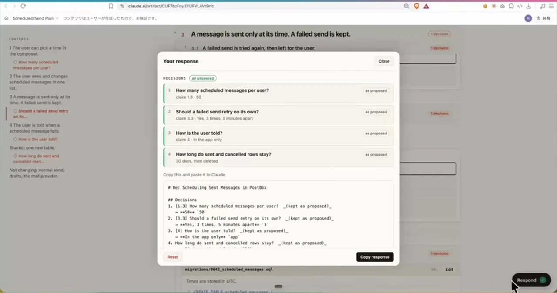
Task: Click Copy response button
Action: click(x=375, y=257)
